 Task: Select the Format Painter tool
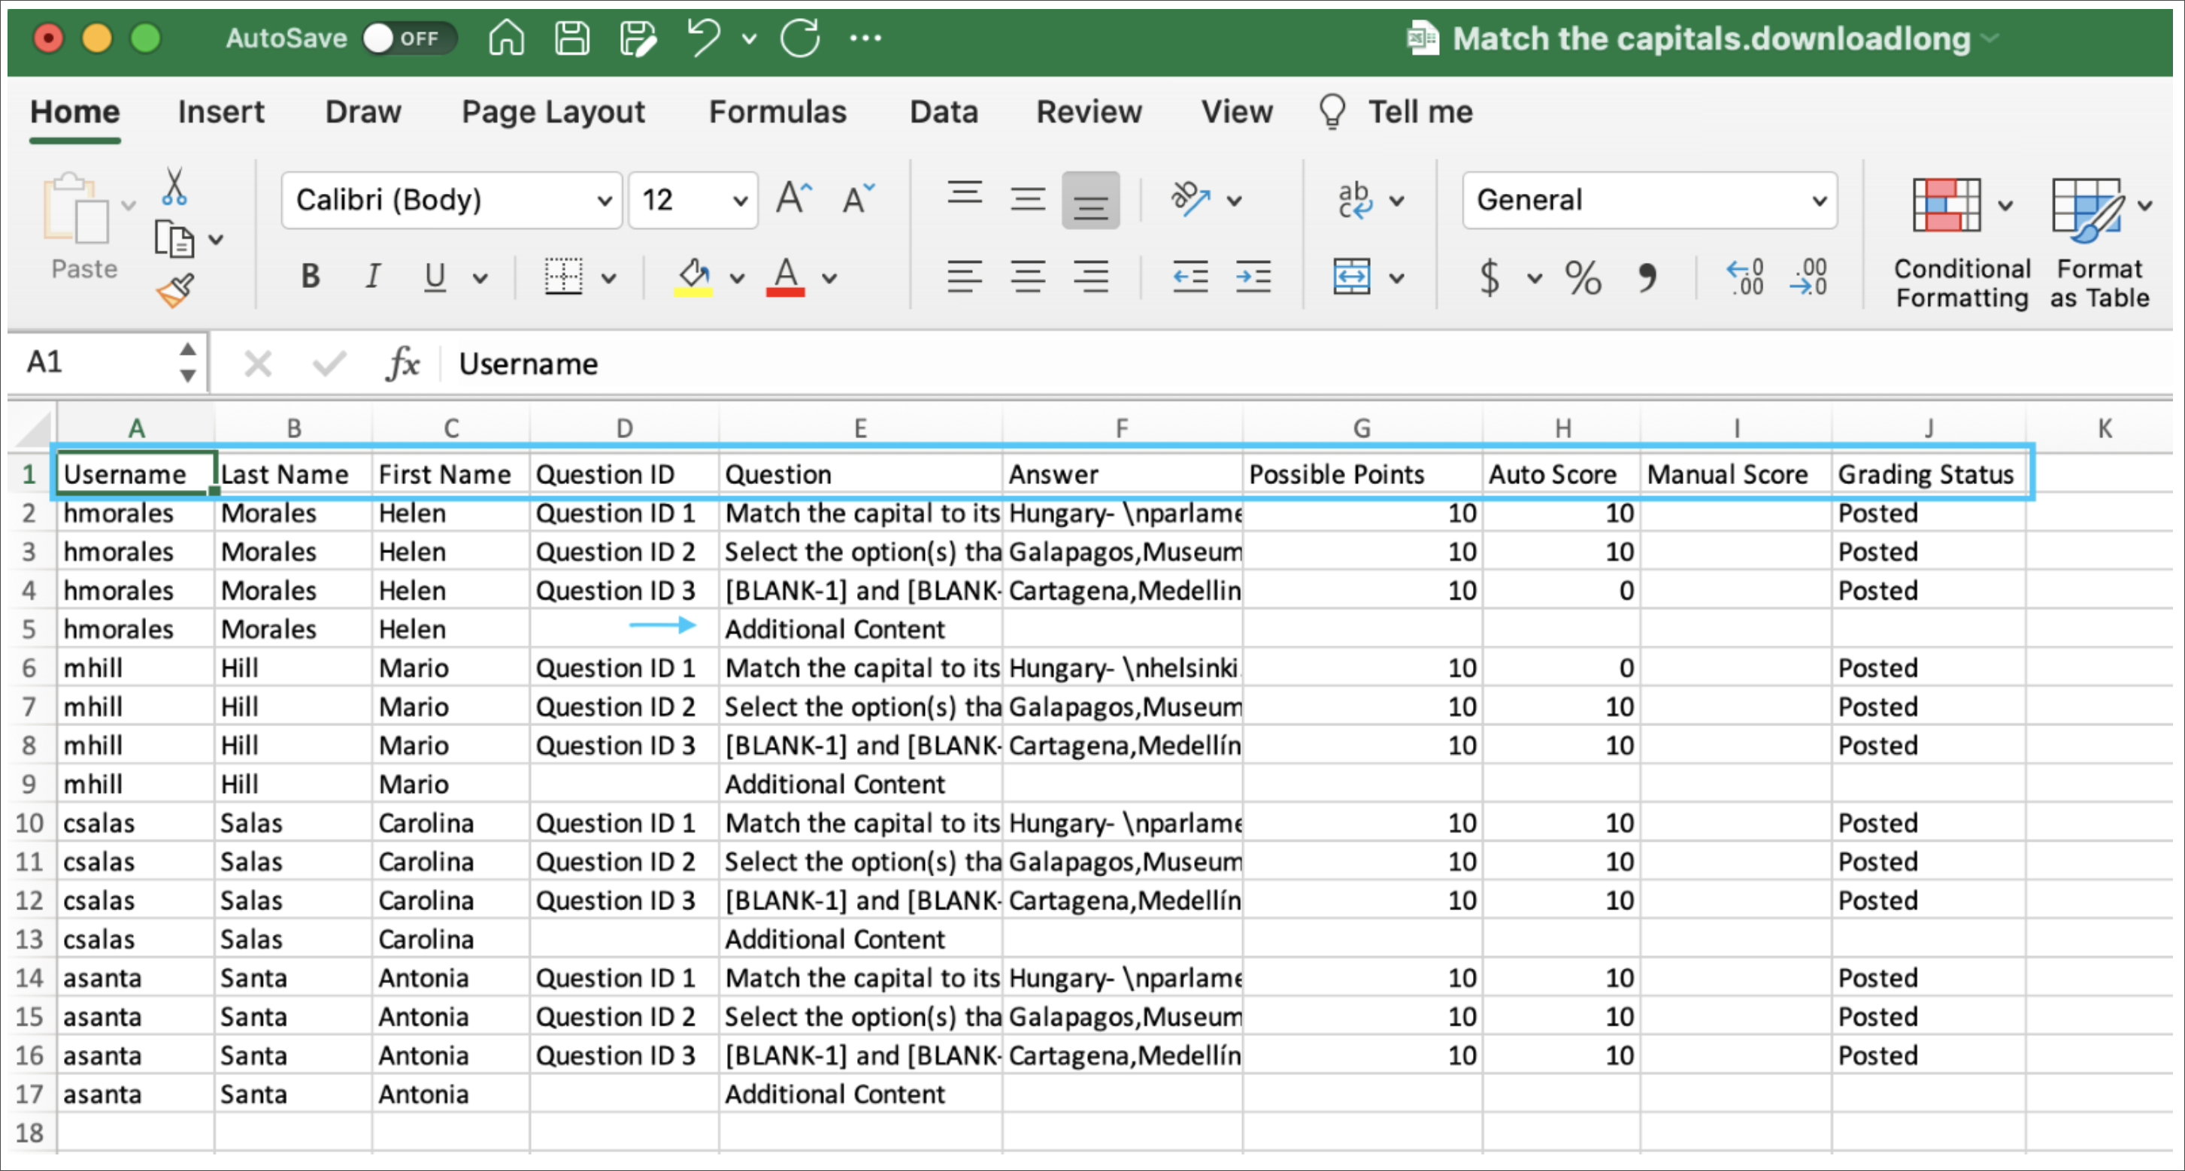pyautogui.click(x=176, y=289)
